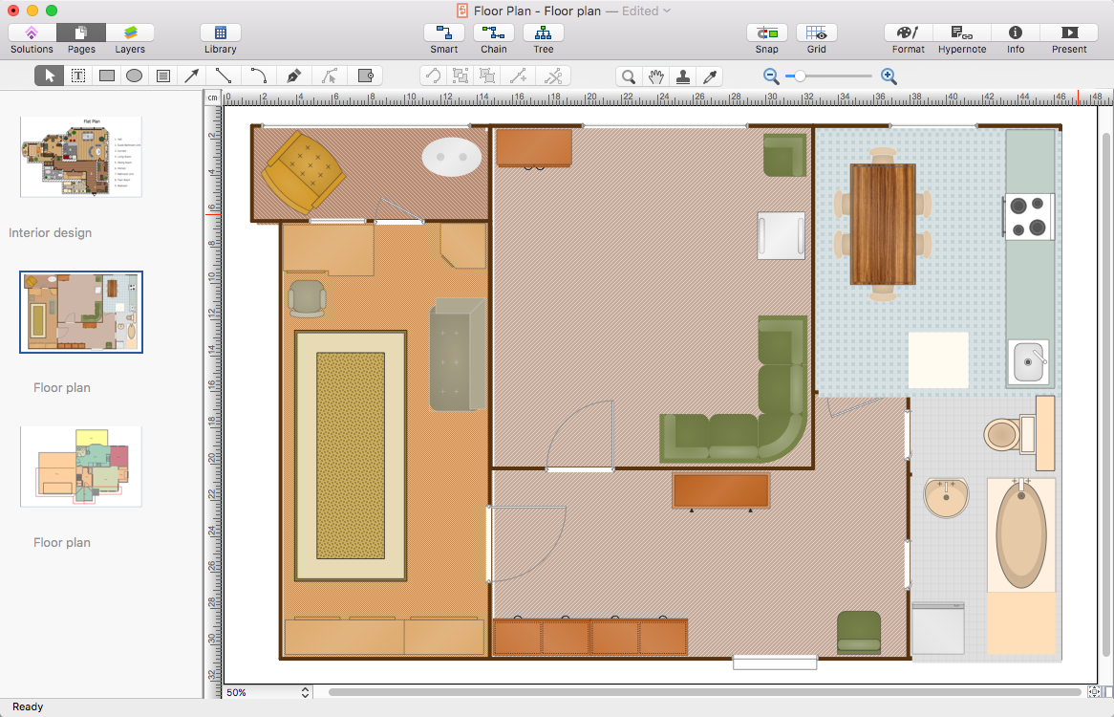Select the Ellipse shape tool
This screenshot has width=1114, height=717.
pos(135,76)
